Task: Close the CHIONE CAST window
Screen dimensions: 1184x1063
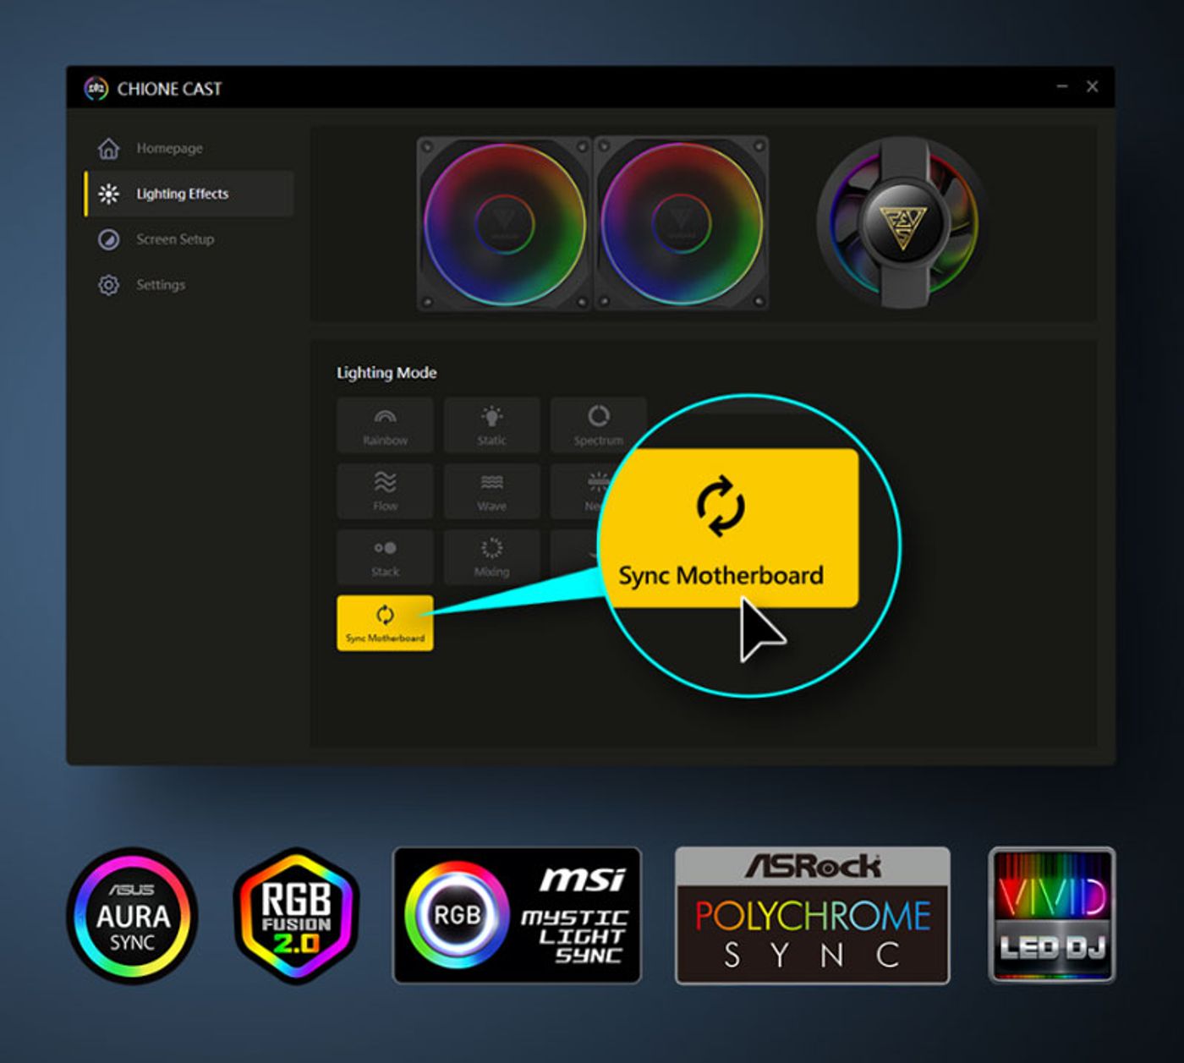Action: 1093,86
